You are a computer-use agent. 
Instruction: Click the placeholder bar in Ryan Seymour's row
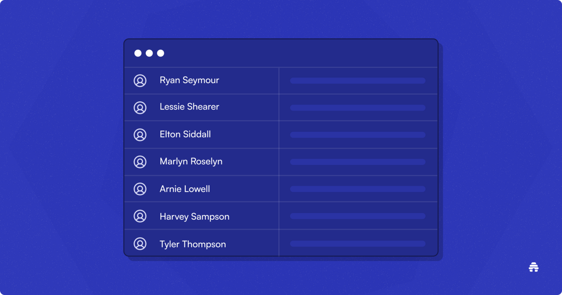pos(358,80)
